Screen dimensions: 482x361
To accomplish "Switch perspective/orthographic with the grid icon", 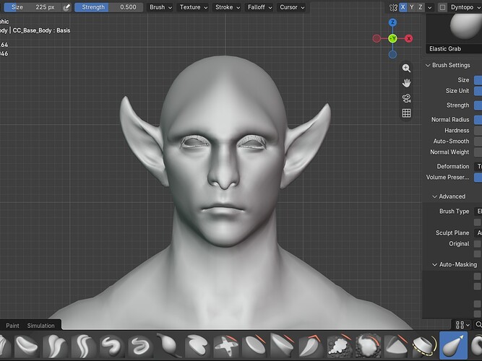I will pos(406,113).
